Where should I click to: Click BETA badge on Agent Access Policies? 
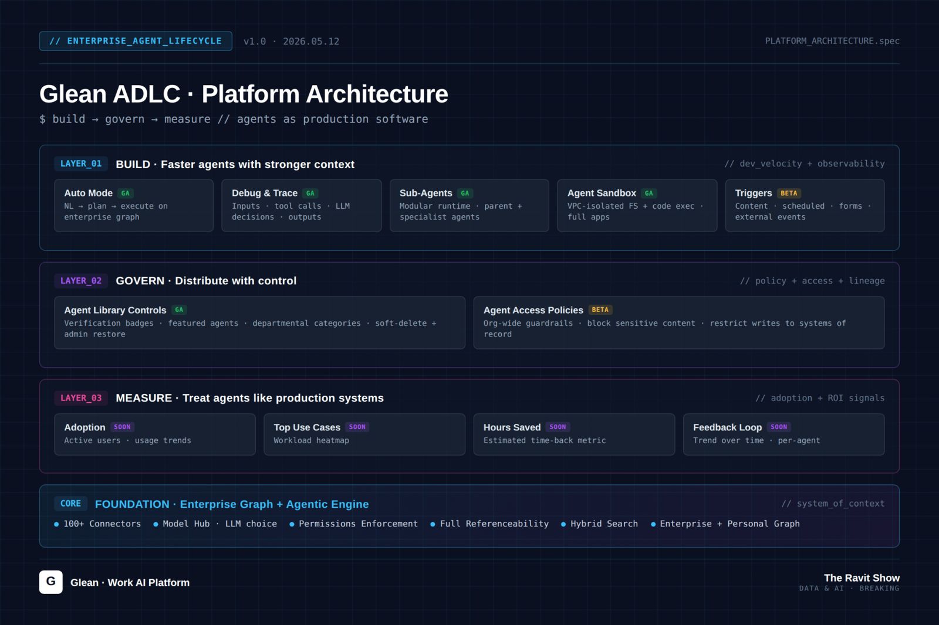[600, 310]
